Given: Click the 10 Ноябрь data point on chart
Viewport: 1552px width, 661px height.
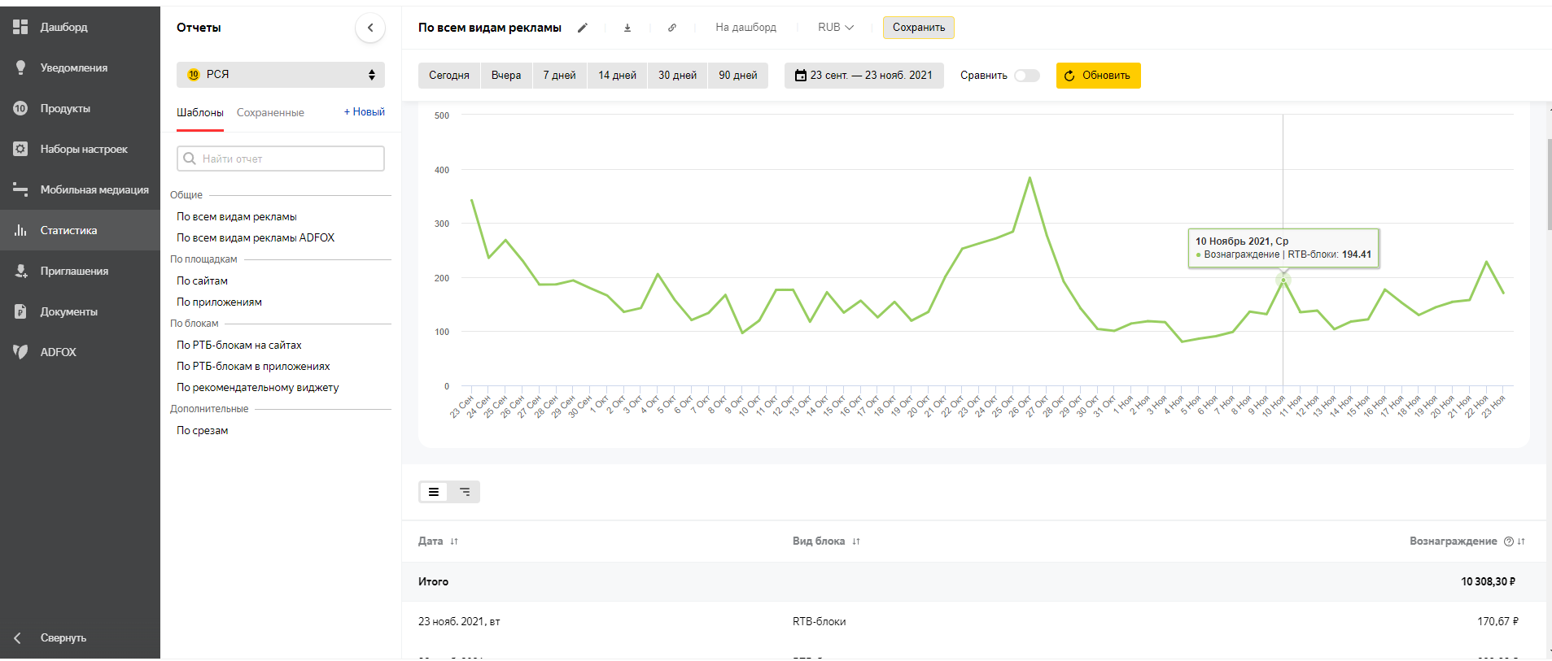Looking at the screenshot, I should (x=1283, y=280).
